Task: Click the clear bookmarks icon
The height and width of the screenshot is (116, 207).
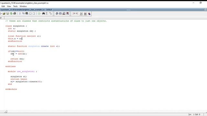Action: click(x=89, y=14)
